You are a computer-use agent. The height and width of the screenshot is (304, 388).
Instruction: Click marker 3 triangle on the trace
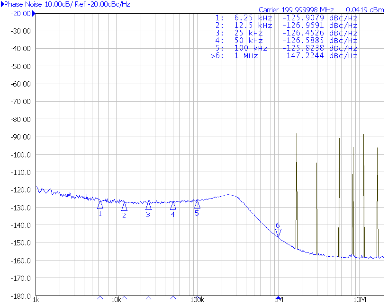click(x=148, y=205)
